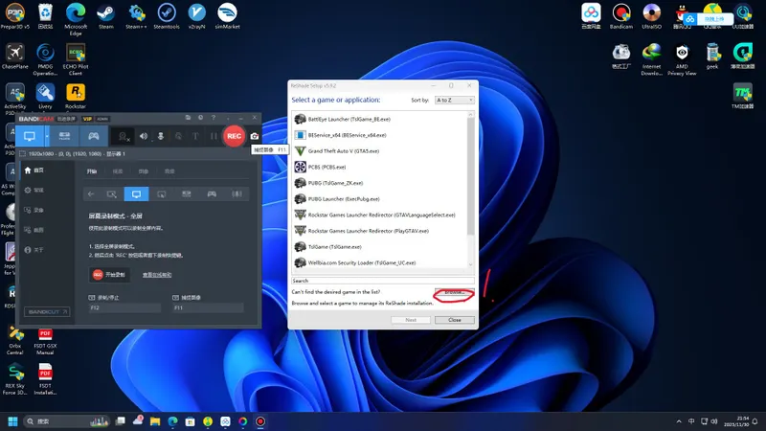
Task: Select the screen recording mode monitor icon
Action: [30, 136]
